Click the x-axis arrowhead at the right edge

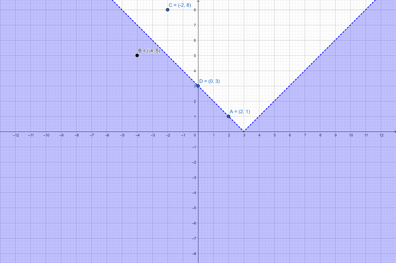tap(394, 131)
